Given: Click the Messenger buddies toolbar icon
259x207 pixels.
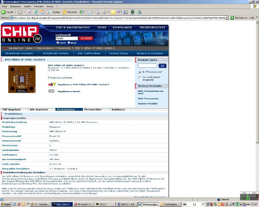Looking at the screenshot, I should tap(139, 12).
